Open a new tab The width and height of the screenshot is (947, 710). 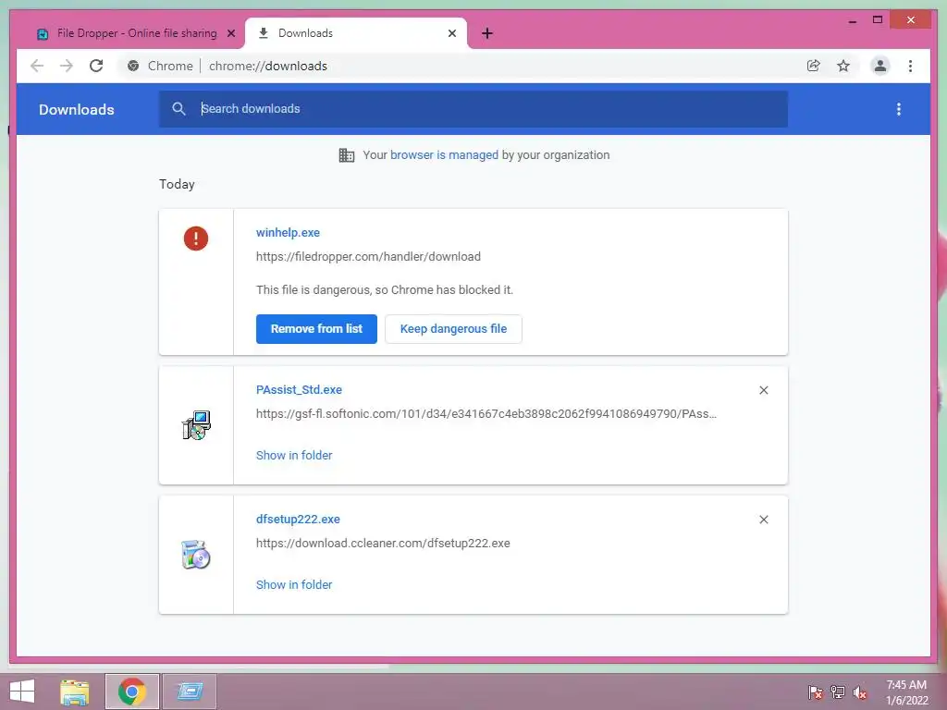(x=487, y=33)
